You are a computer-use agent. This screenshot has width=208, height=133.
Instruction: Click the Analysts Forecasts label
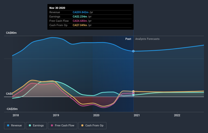[x=147, y=39]
